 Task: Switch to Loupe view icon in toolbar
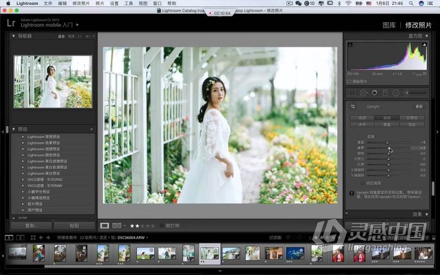(104, 226)
